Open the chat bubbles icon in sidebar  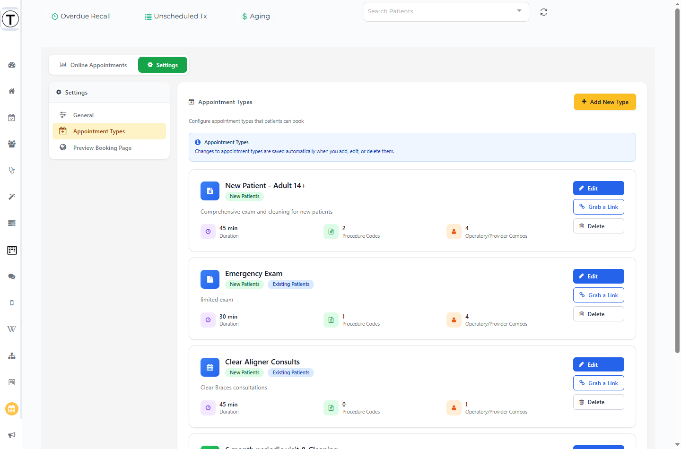tap(12, 276)
